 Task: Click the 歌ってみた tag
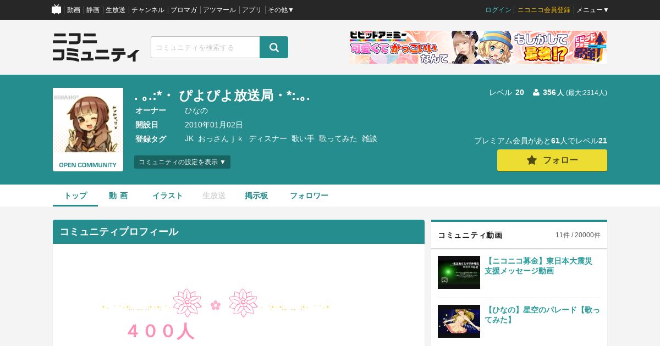click(x=338, y=139)
